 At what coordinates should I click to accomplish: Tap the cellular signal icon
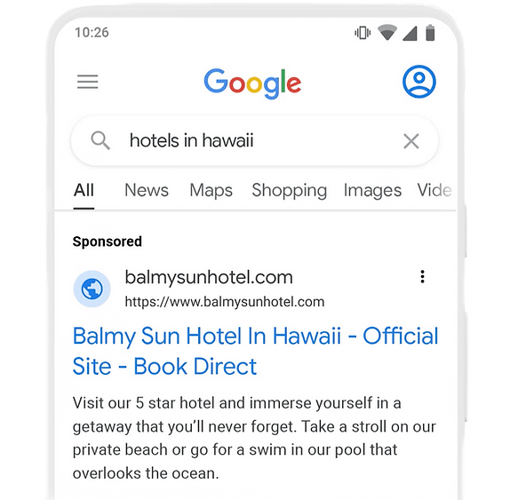(410, 33)
